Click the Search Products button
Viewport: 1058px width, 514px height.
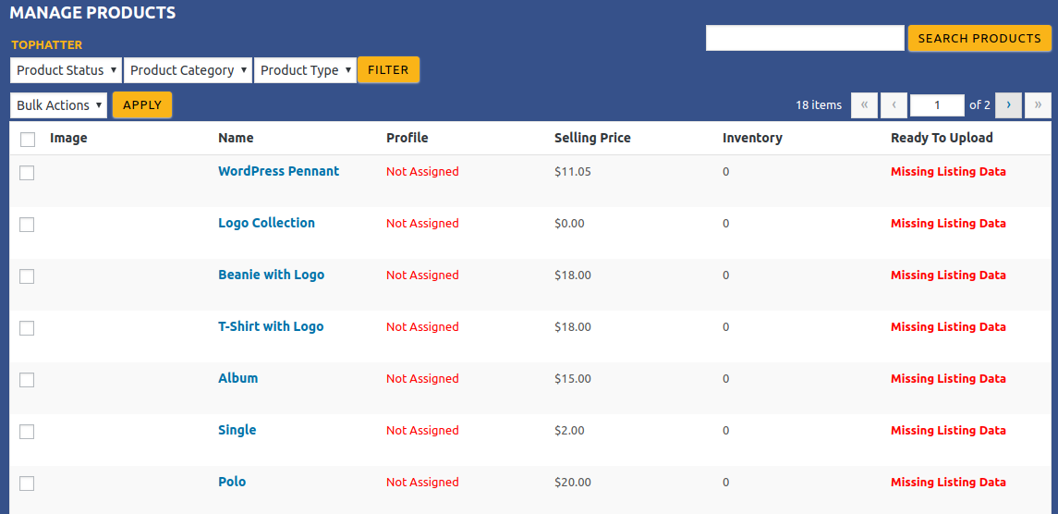[x=979, y=39]
